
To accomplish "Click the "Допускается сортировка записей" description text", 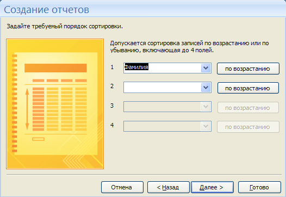I will (189, 47).
